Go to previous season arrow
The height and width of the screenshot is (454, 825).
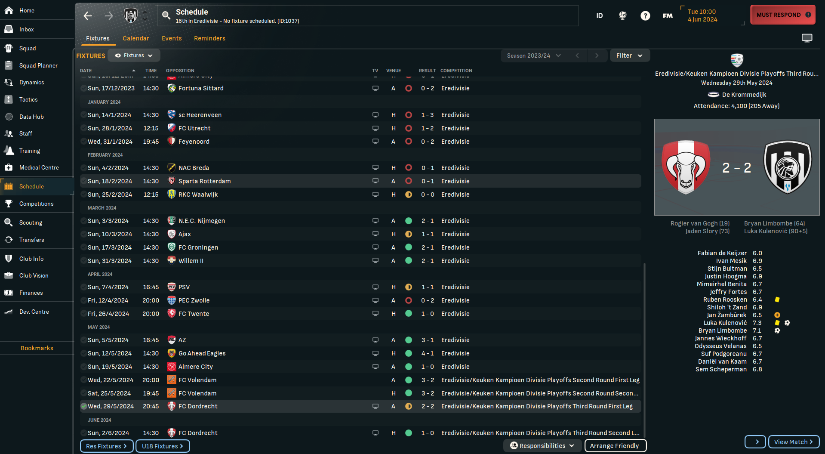tap(577, 56)
